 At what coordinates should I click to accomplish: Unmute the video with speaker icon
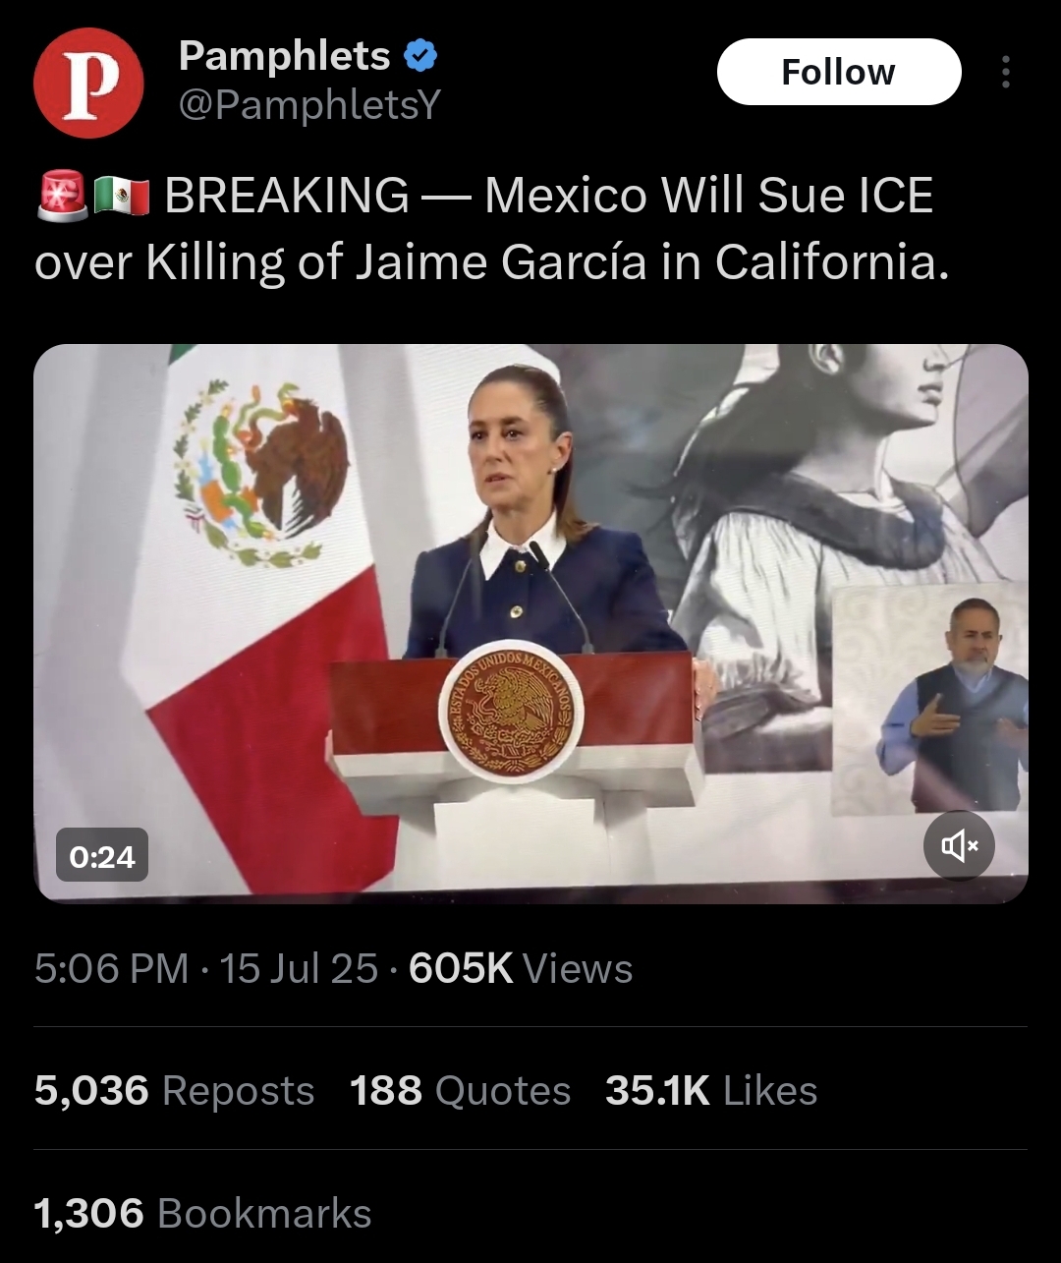[x=959, y=845]
